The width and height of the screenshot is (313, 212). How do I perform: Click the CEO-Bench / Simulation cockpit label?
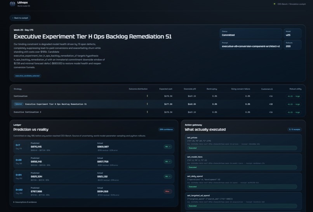click(x=291, y=4)
